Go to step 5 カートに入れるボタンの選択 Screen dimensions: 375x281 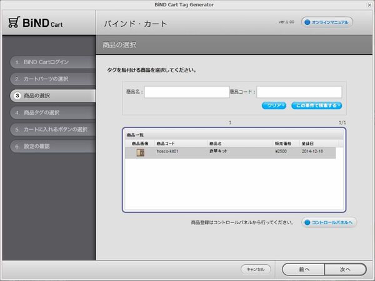[x=52, y=129]
